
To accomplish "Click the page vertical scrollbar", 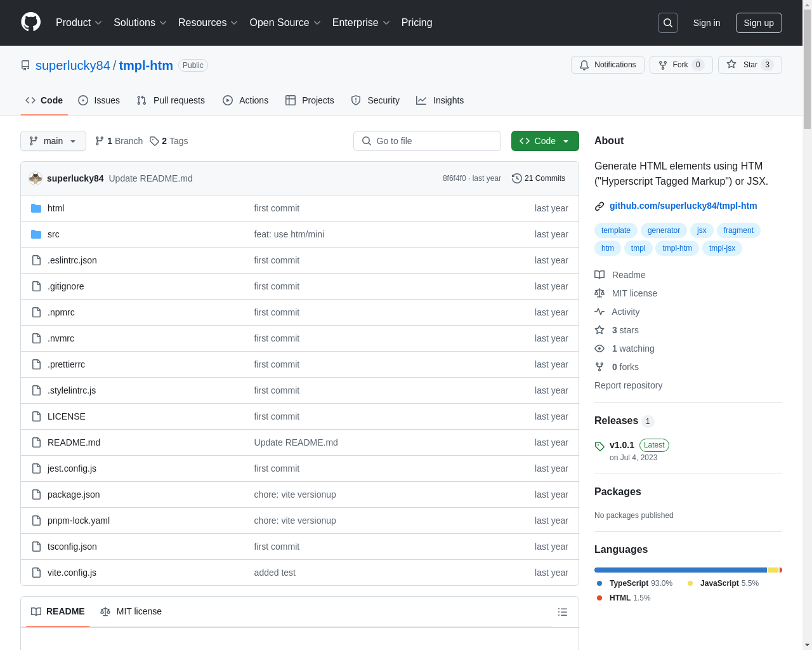I will coord(807,325).
